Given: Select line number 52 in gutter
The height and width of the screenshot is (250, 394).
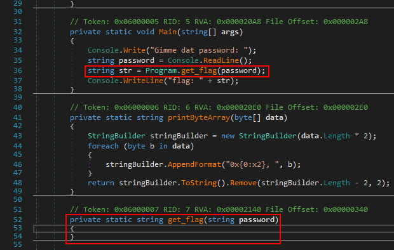Looking at the screenshot, I should click(x=18, y=220).
